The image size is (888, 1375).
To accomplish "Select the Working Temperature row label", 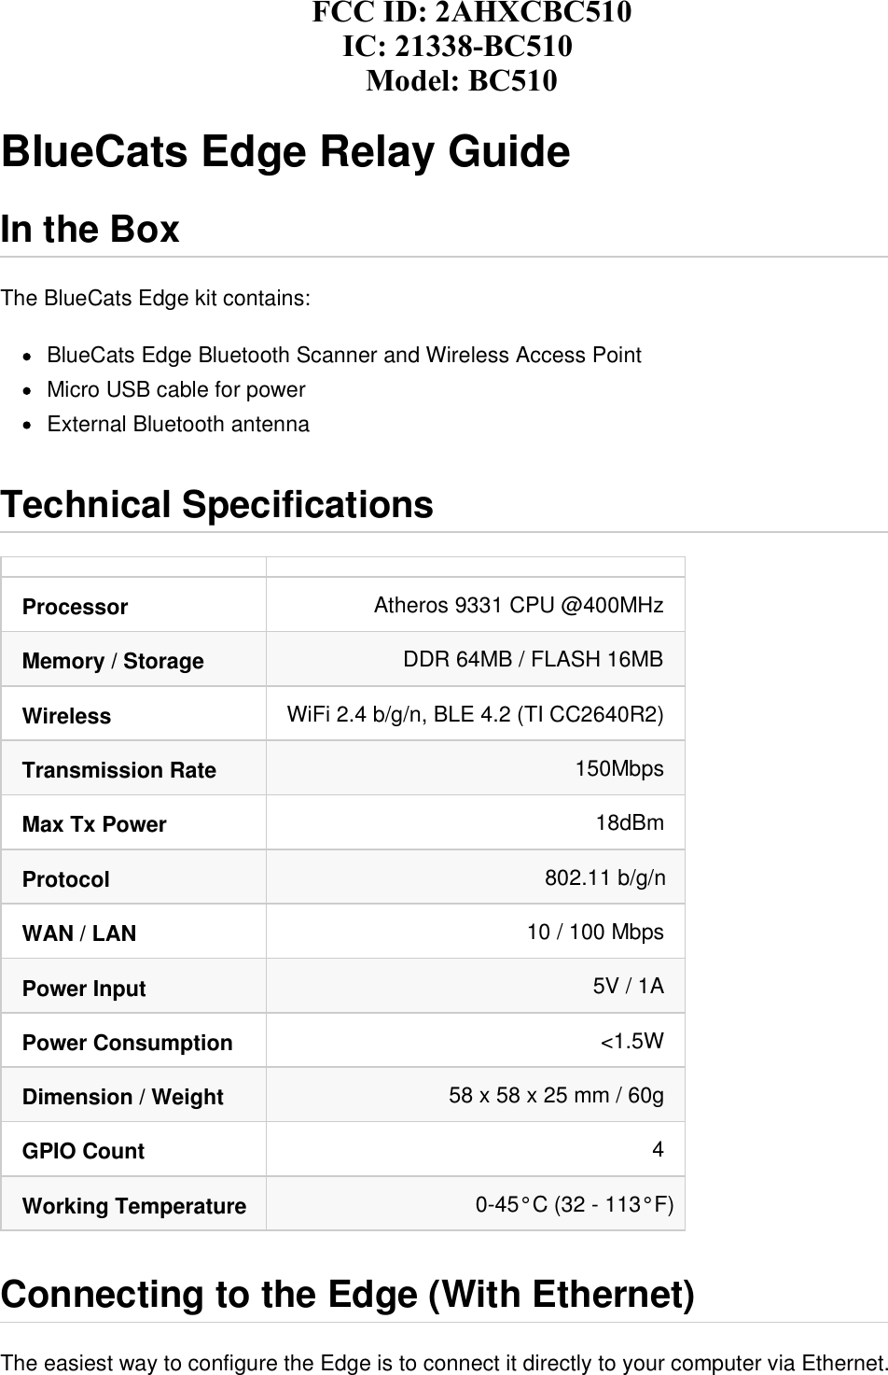I will click(x=134, y=1206).
